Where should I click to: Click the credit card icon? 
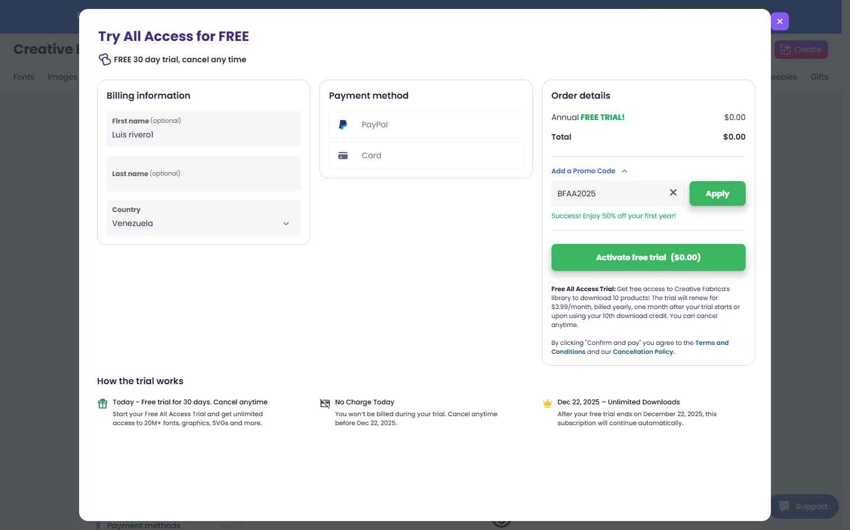tap(343, 155)
